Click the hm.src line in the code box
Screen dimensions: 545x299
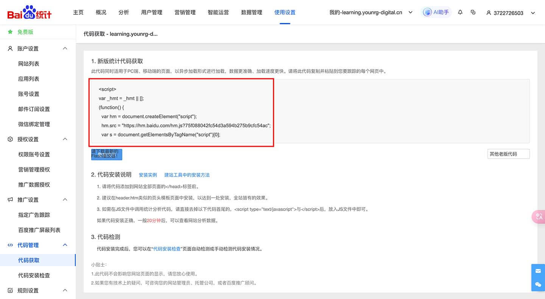(186, 125)
